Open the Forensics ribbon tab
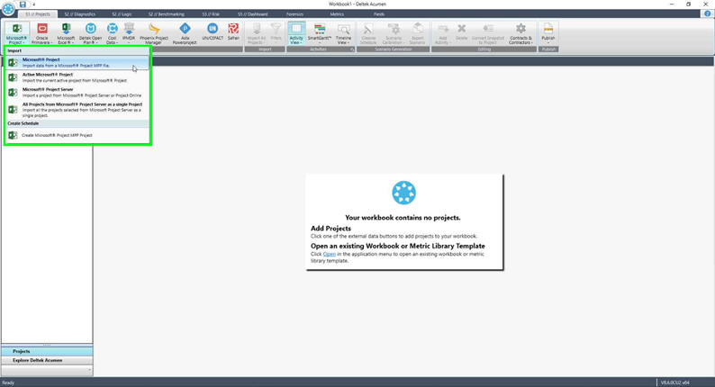715x387 pixels. [294, 14]
